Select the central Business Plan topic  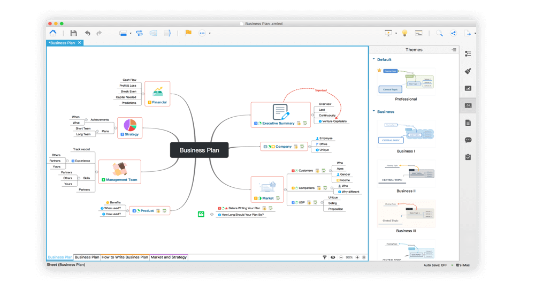pos(199,150)
